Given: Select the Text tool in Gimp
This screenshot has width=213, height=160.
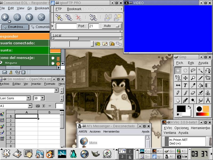Looking at the screenshot, I should 185,85.
